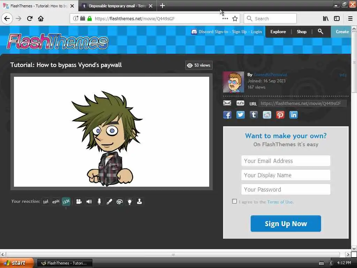Viewport: 357px width, 268px height.
Task: Click the FlashThemes site search magnifier
Action: tap(320, 31)
